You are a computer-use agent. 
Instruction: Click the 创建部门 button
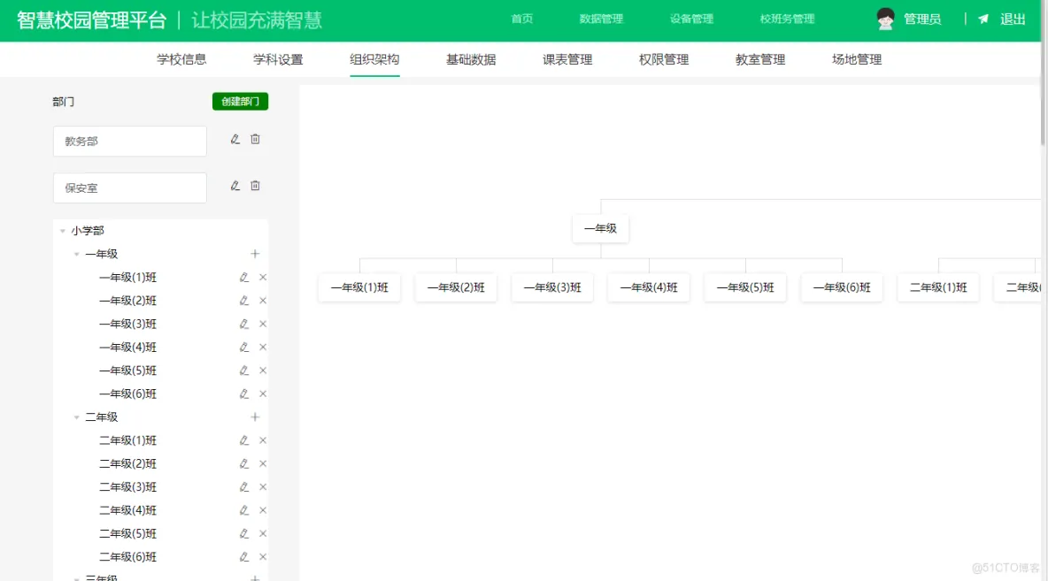pyautogui.click(x=240, y=102)
